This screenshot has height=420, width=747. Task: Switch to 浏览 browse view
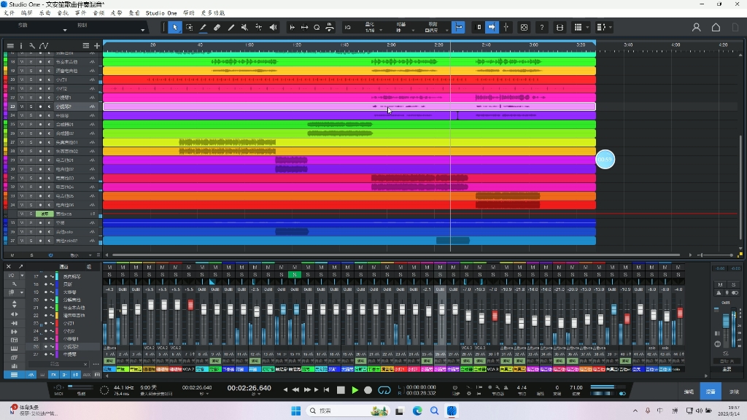pos(734,392)
